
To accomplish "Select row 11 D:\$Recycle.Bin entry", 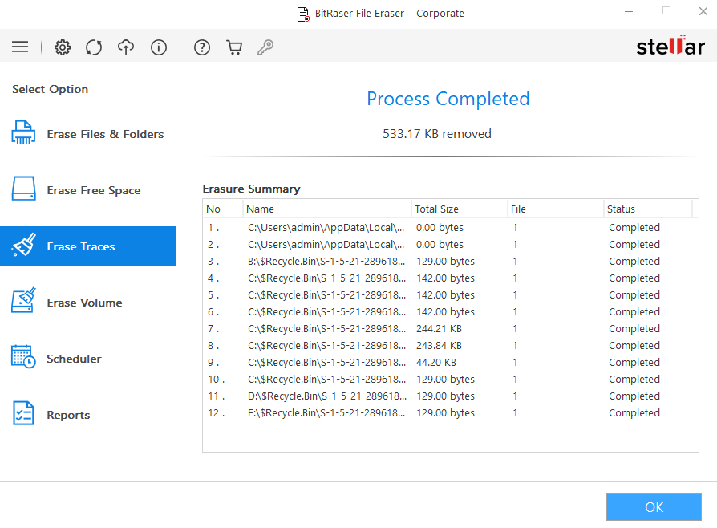I will click(x=326, y=396).
